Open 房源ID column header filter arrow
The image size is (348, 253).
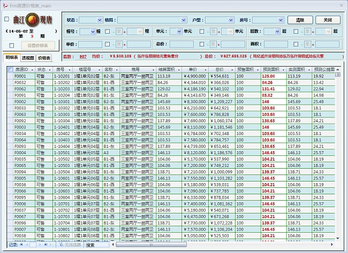point(32,70)
